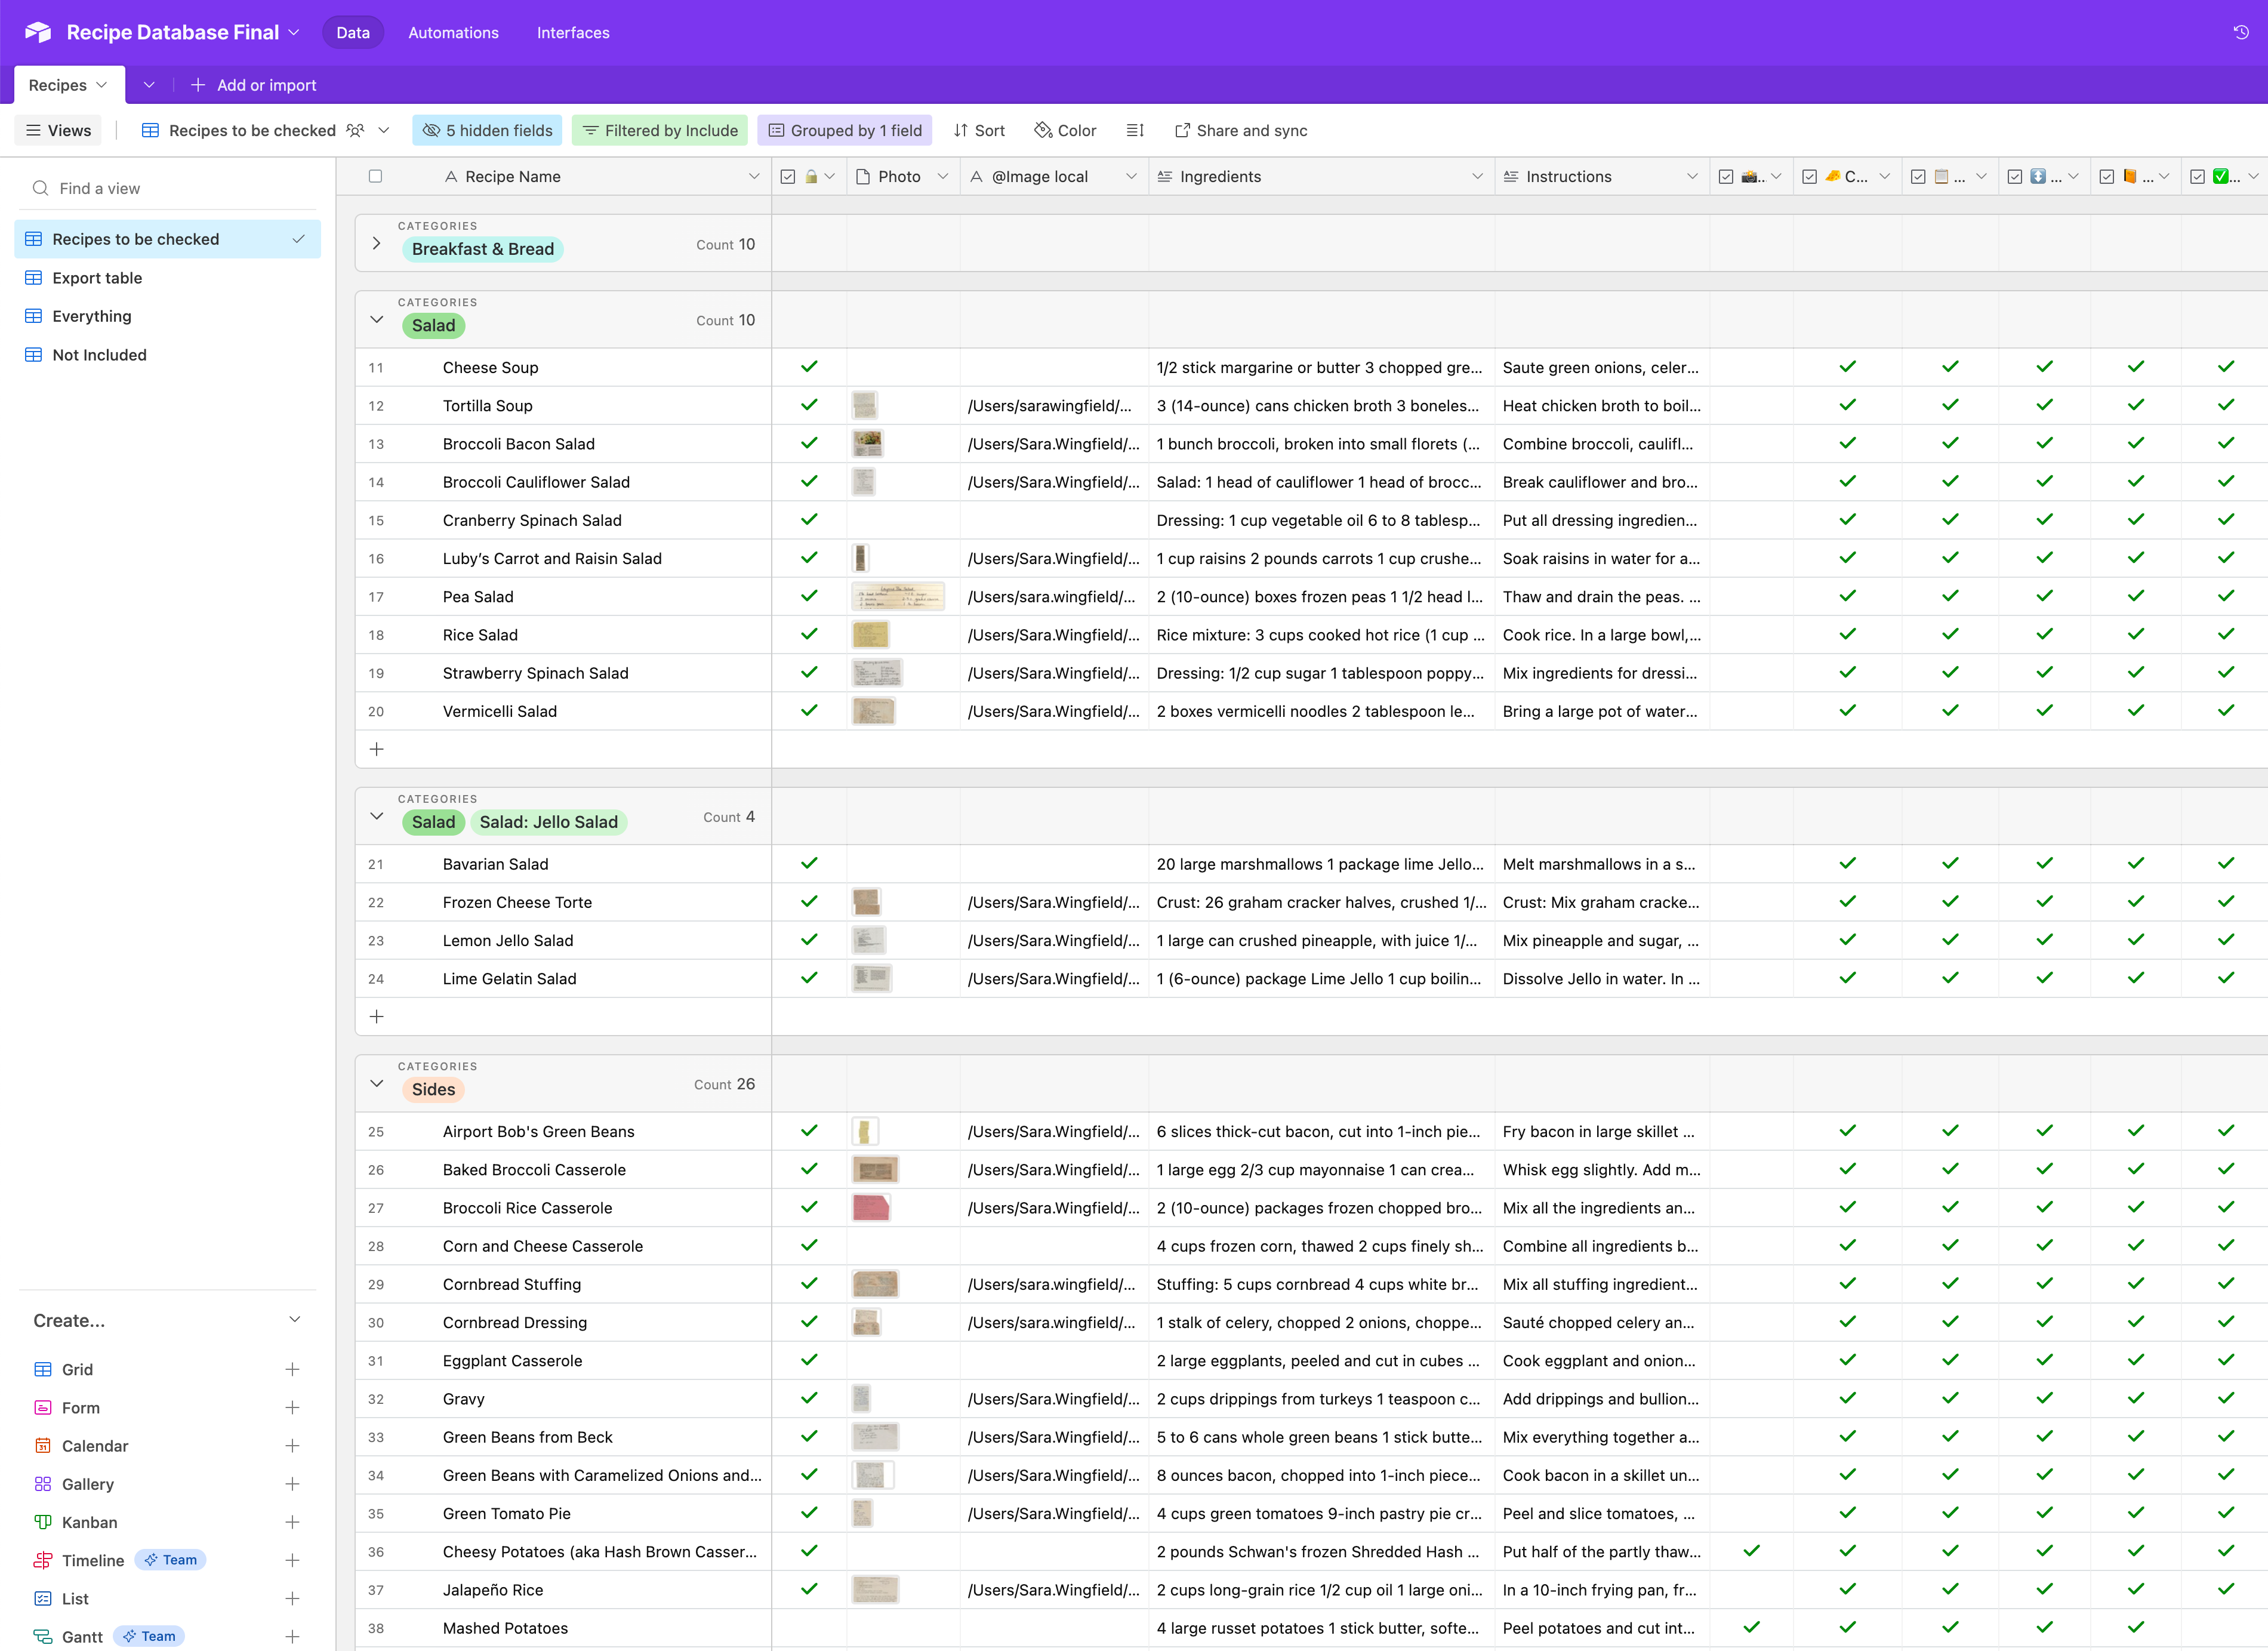Click the base history clock icon
This screenshot has width=2268, height=1651.
[2240, 32]
